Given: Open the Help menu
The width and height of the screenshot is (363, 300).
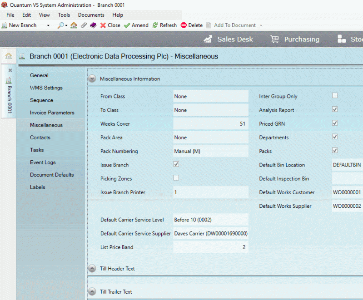Looking at the screenshot, I should click(118, 15).
